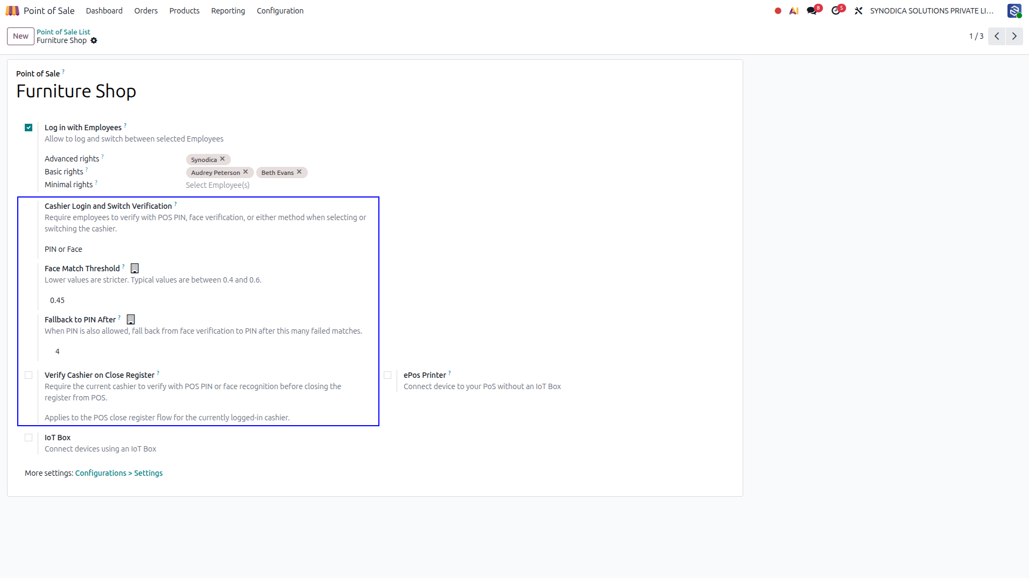Viewport: 1029px width, 578px height.
Task: Open the Configuration menu
Action: [280, 11]
